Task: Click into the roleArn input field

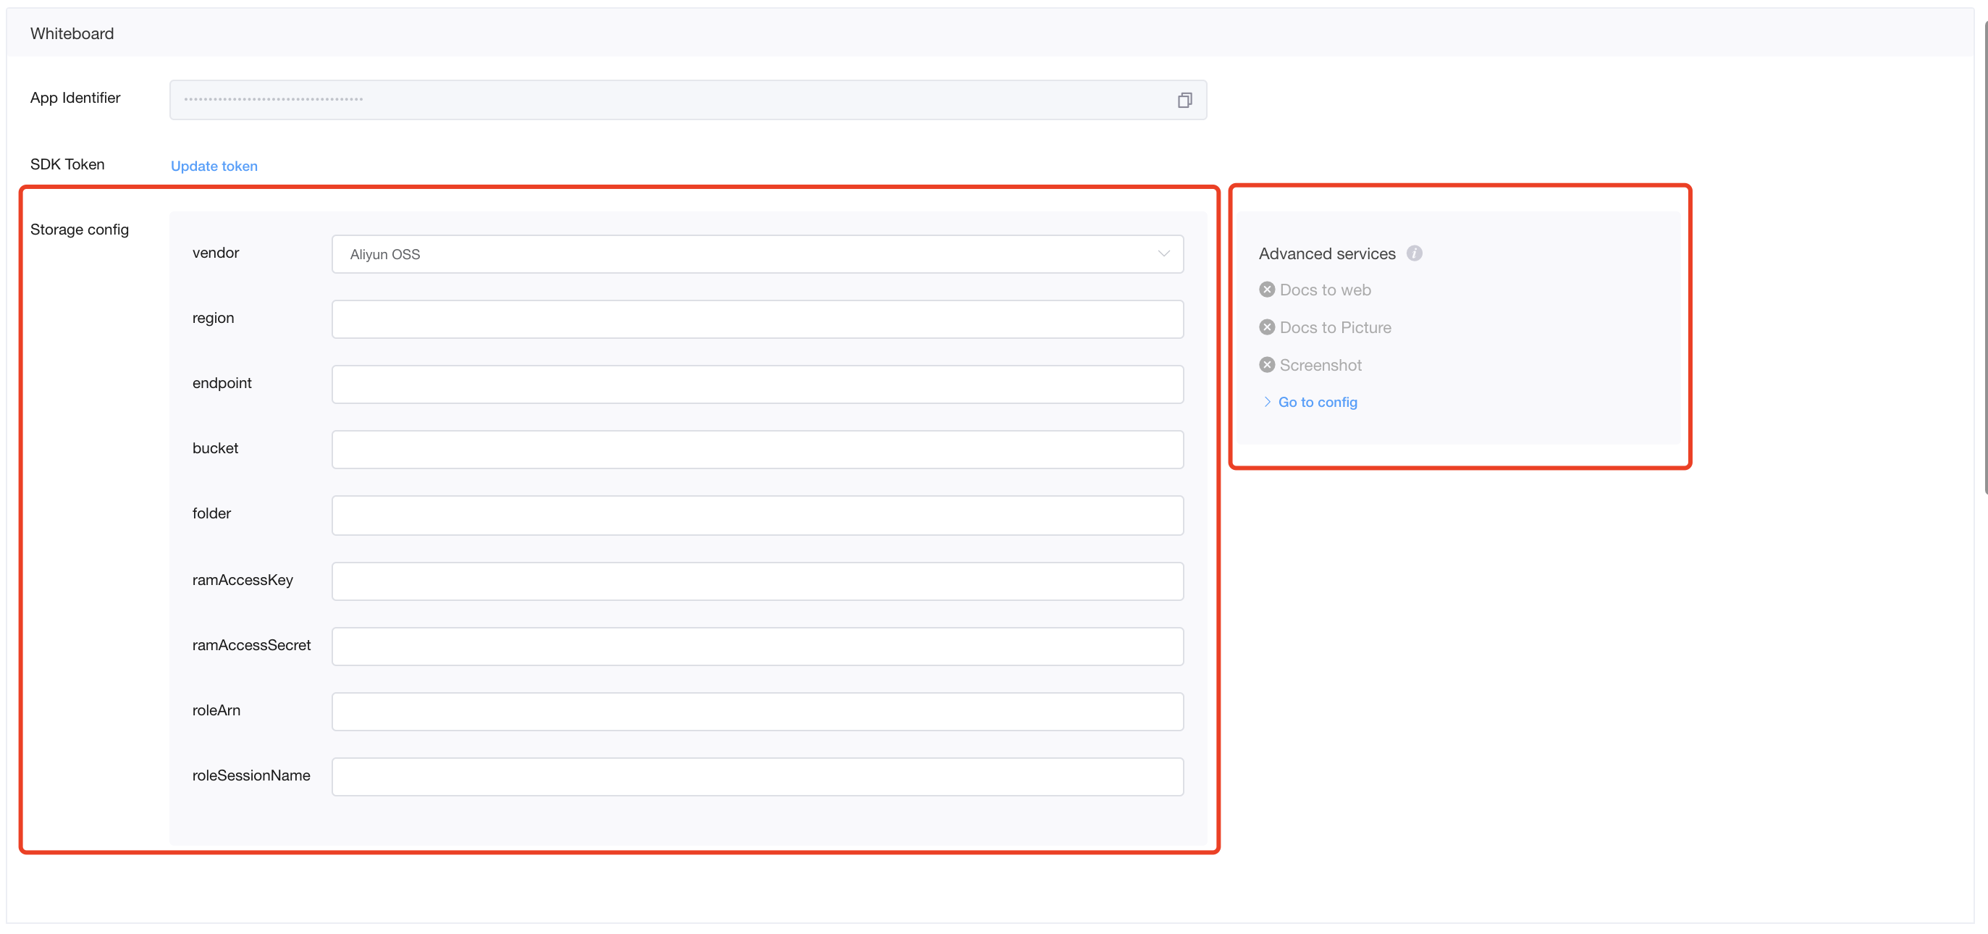Action: coord(757,712)
